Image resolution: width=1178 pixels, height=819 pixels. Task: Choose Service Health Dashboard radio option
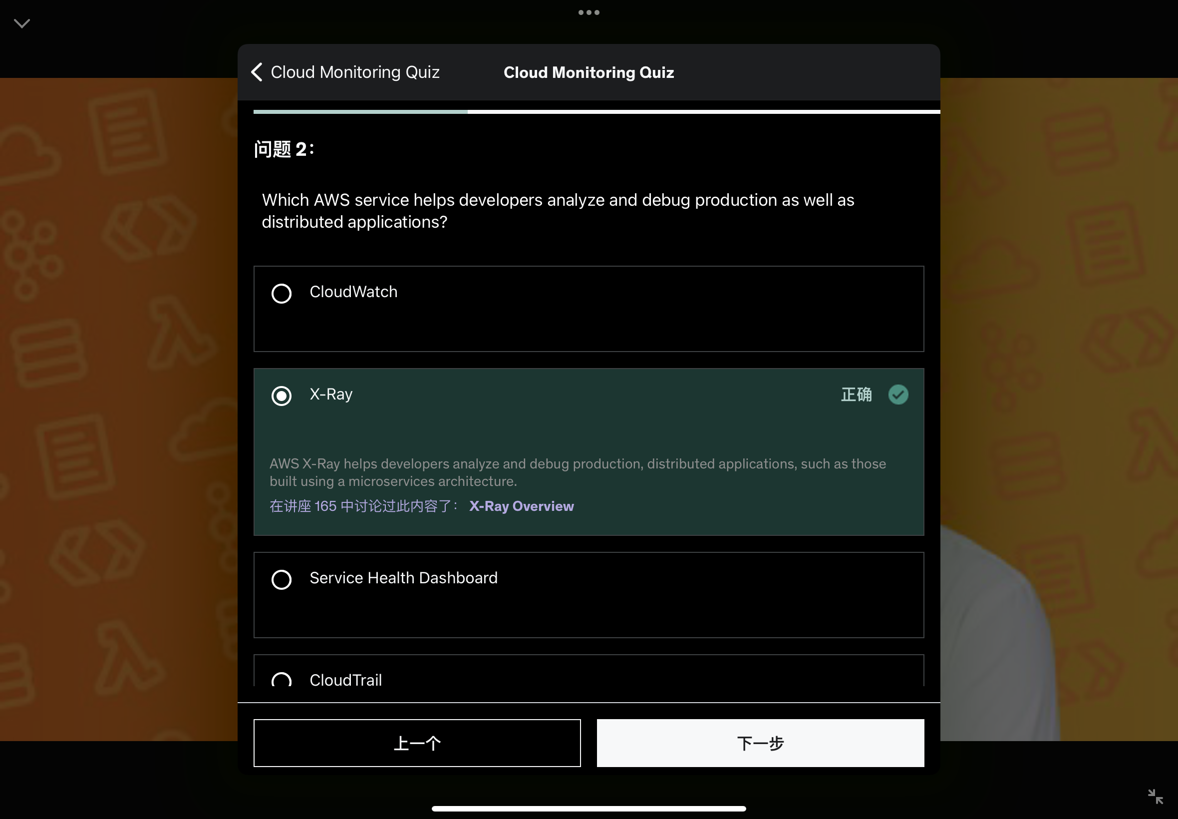(281, 579)
